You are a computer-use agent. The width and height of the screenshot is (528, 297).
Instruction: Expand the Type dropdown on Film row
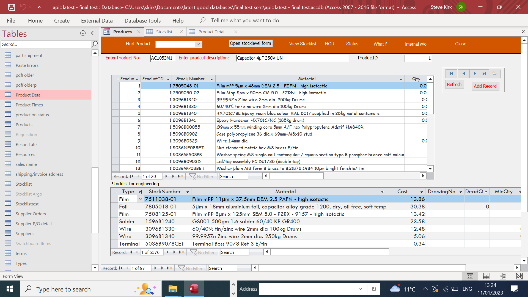(x=140, y=199)
